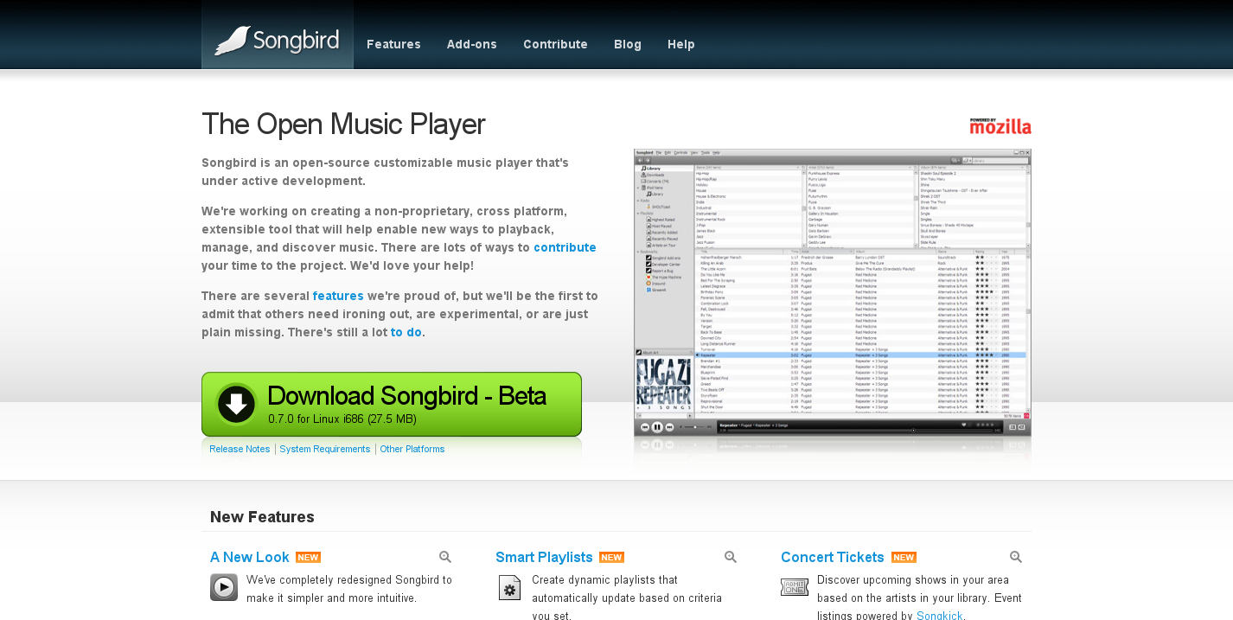Viewport: 1233px width, 620px height.
Task: Go to the Contribute page
Action: [x=555, y=44]
